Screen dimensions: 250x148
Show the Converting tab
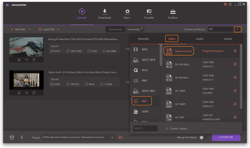(x=115, y=29)
